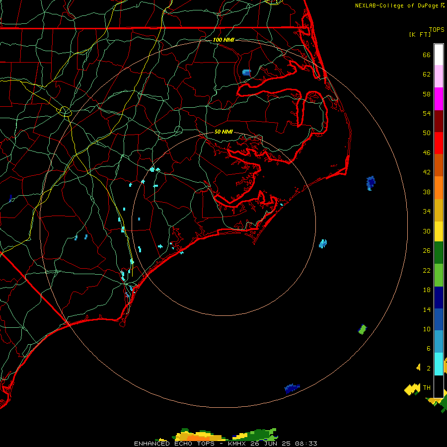The height and width of the screenshot is (447, 447).
Task: Click legend value 26
Action: click(427, 251)
